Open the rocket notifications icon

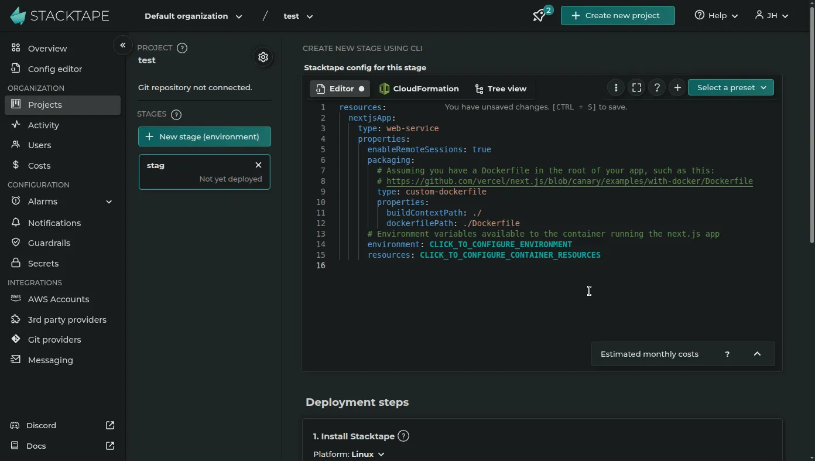[x=540, y=15]
